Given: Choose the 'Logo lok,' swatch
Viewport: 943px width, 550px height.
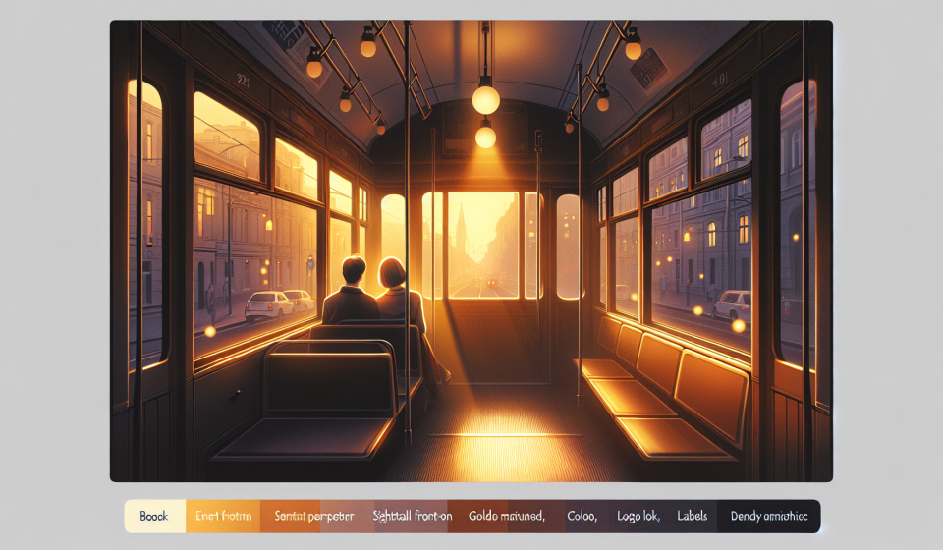Looking at the screenshot, I should point(638,516).
